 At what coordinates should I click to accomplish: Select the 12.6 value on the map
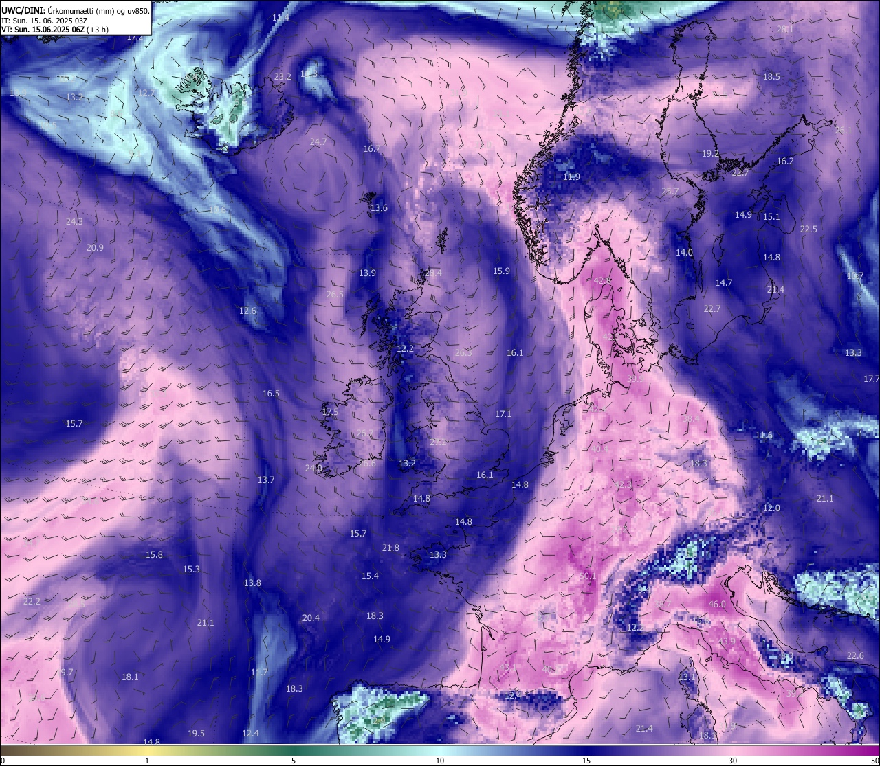247,311
